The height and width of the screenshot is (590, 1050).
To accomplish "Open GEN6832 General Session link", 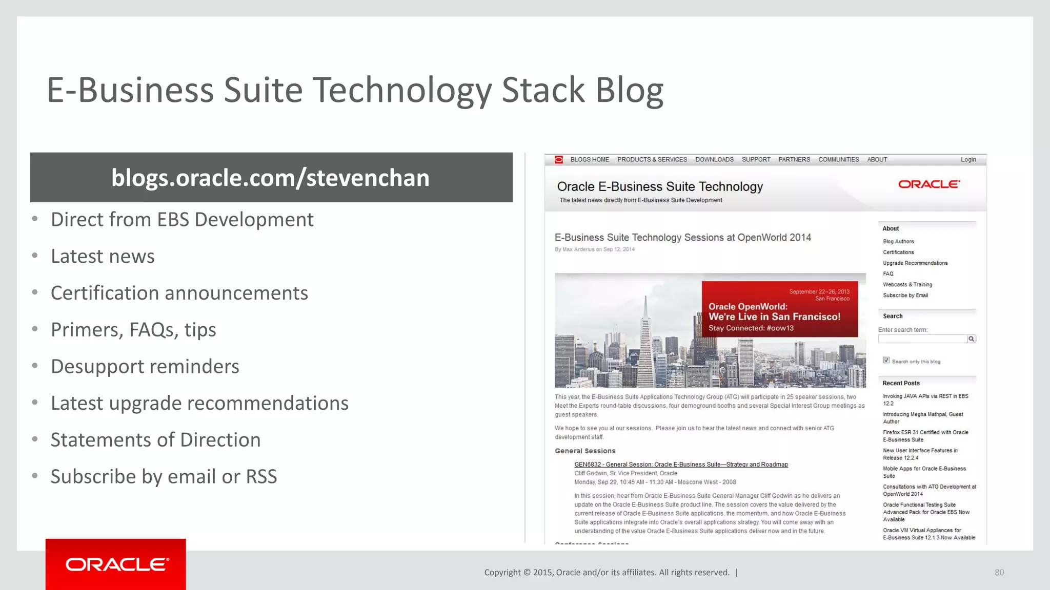I will pos(681,465).
